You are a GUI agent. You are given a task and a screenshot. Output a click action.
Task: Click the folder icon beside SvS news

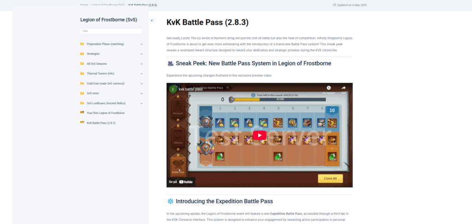point(82,93)
